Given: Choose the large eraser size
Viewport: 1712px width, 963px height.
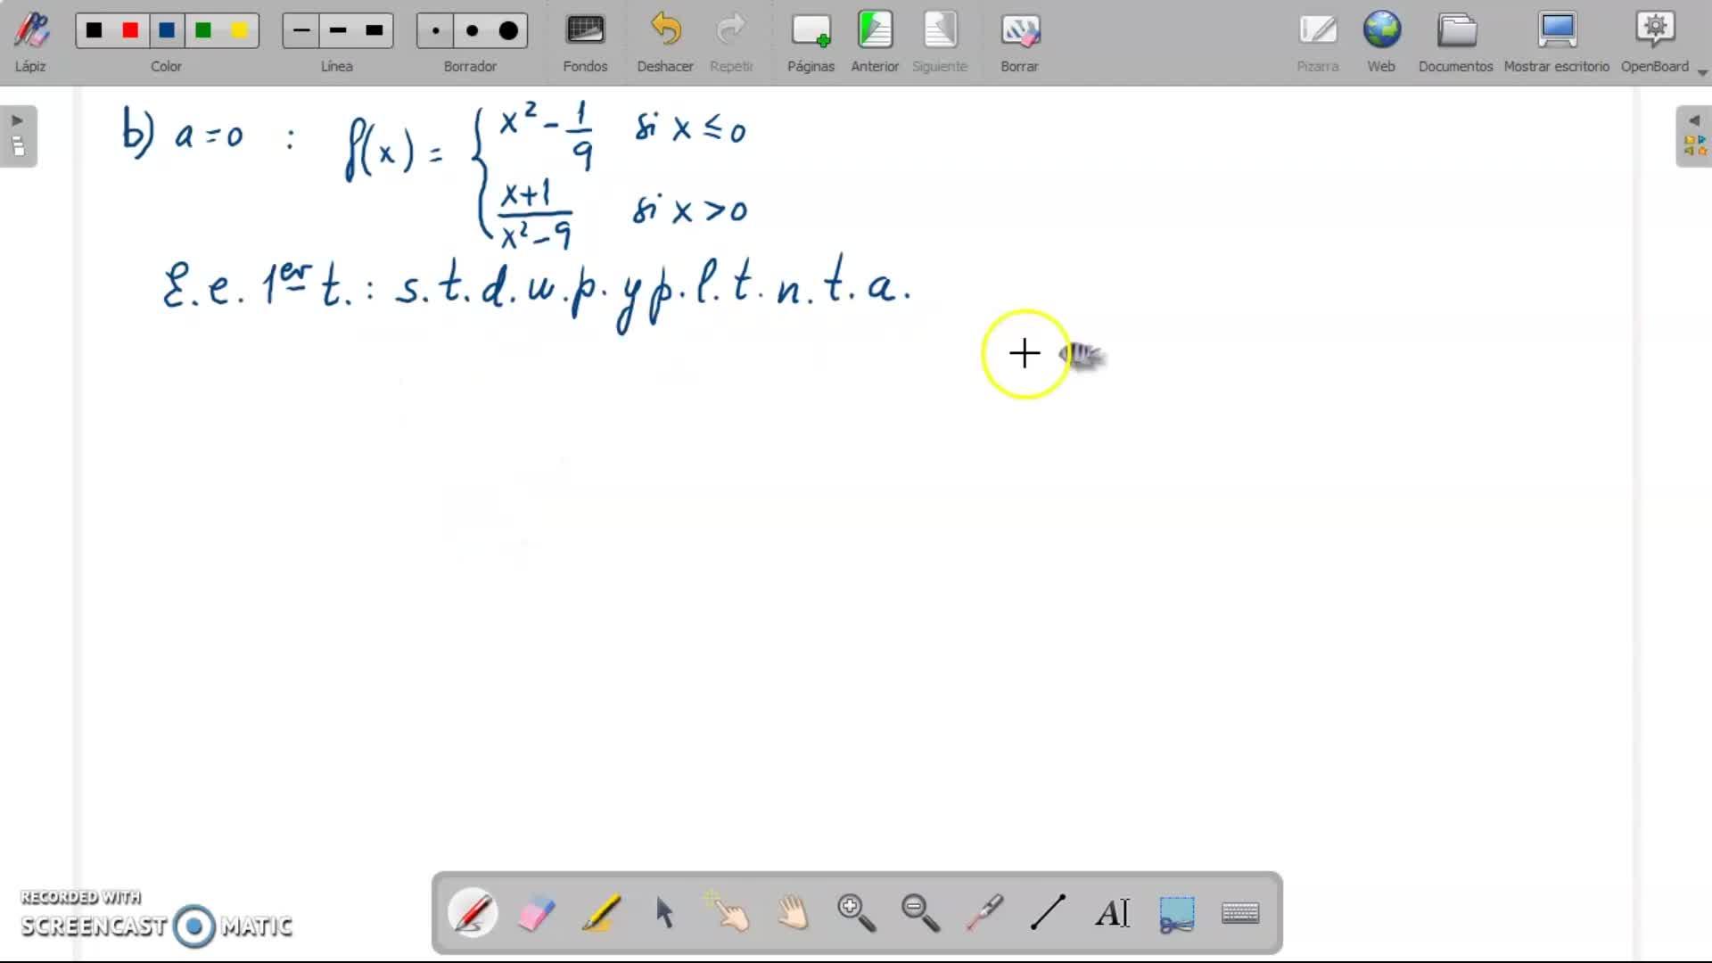Looking at the screenshot, I should pyautogui.click(x=508, y=31).
